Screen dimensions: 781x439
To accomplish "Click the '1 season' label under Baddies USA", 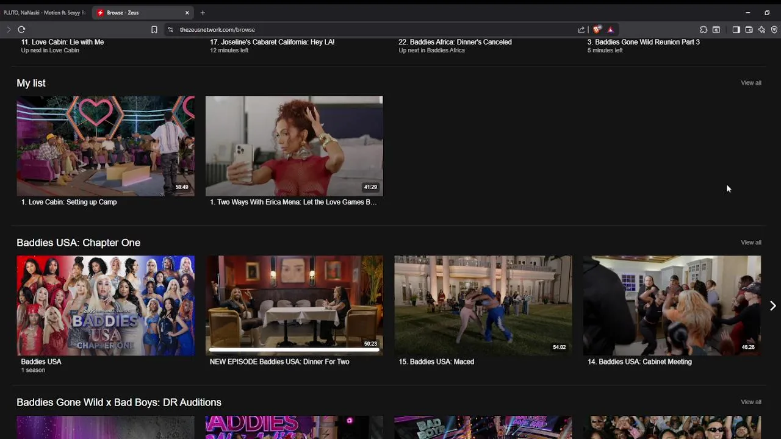I will (x=33, y=370).
